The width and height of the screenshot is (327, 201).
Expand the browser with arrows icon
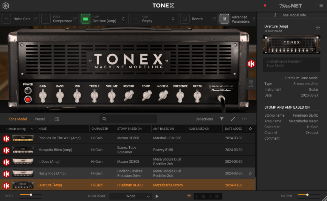coord(233,119)
